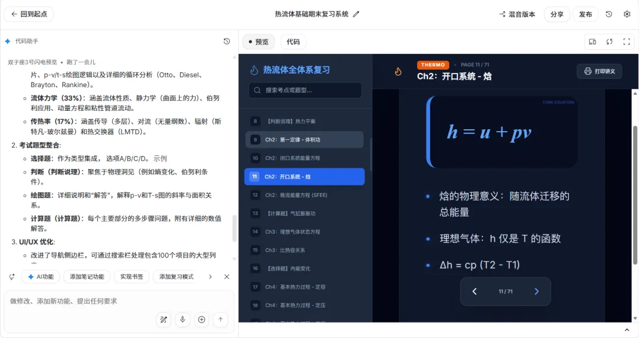The height and width of the screenshot is (338, 640).
Task: Go to next slide arrow
Action: (x=537, y=292)
